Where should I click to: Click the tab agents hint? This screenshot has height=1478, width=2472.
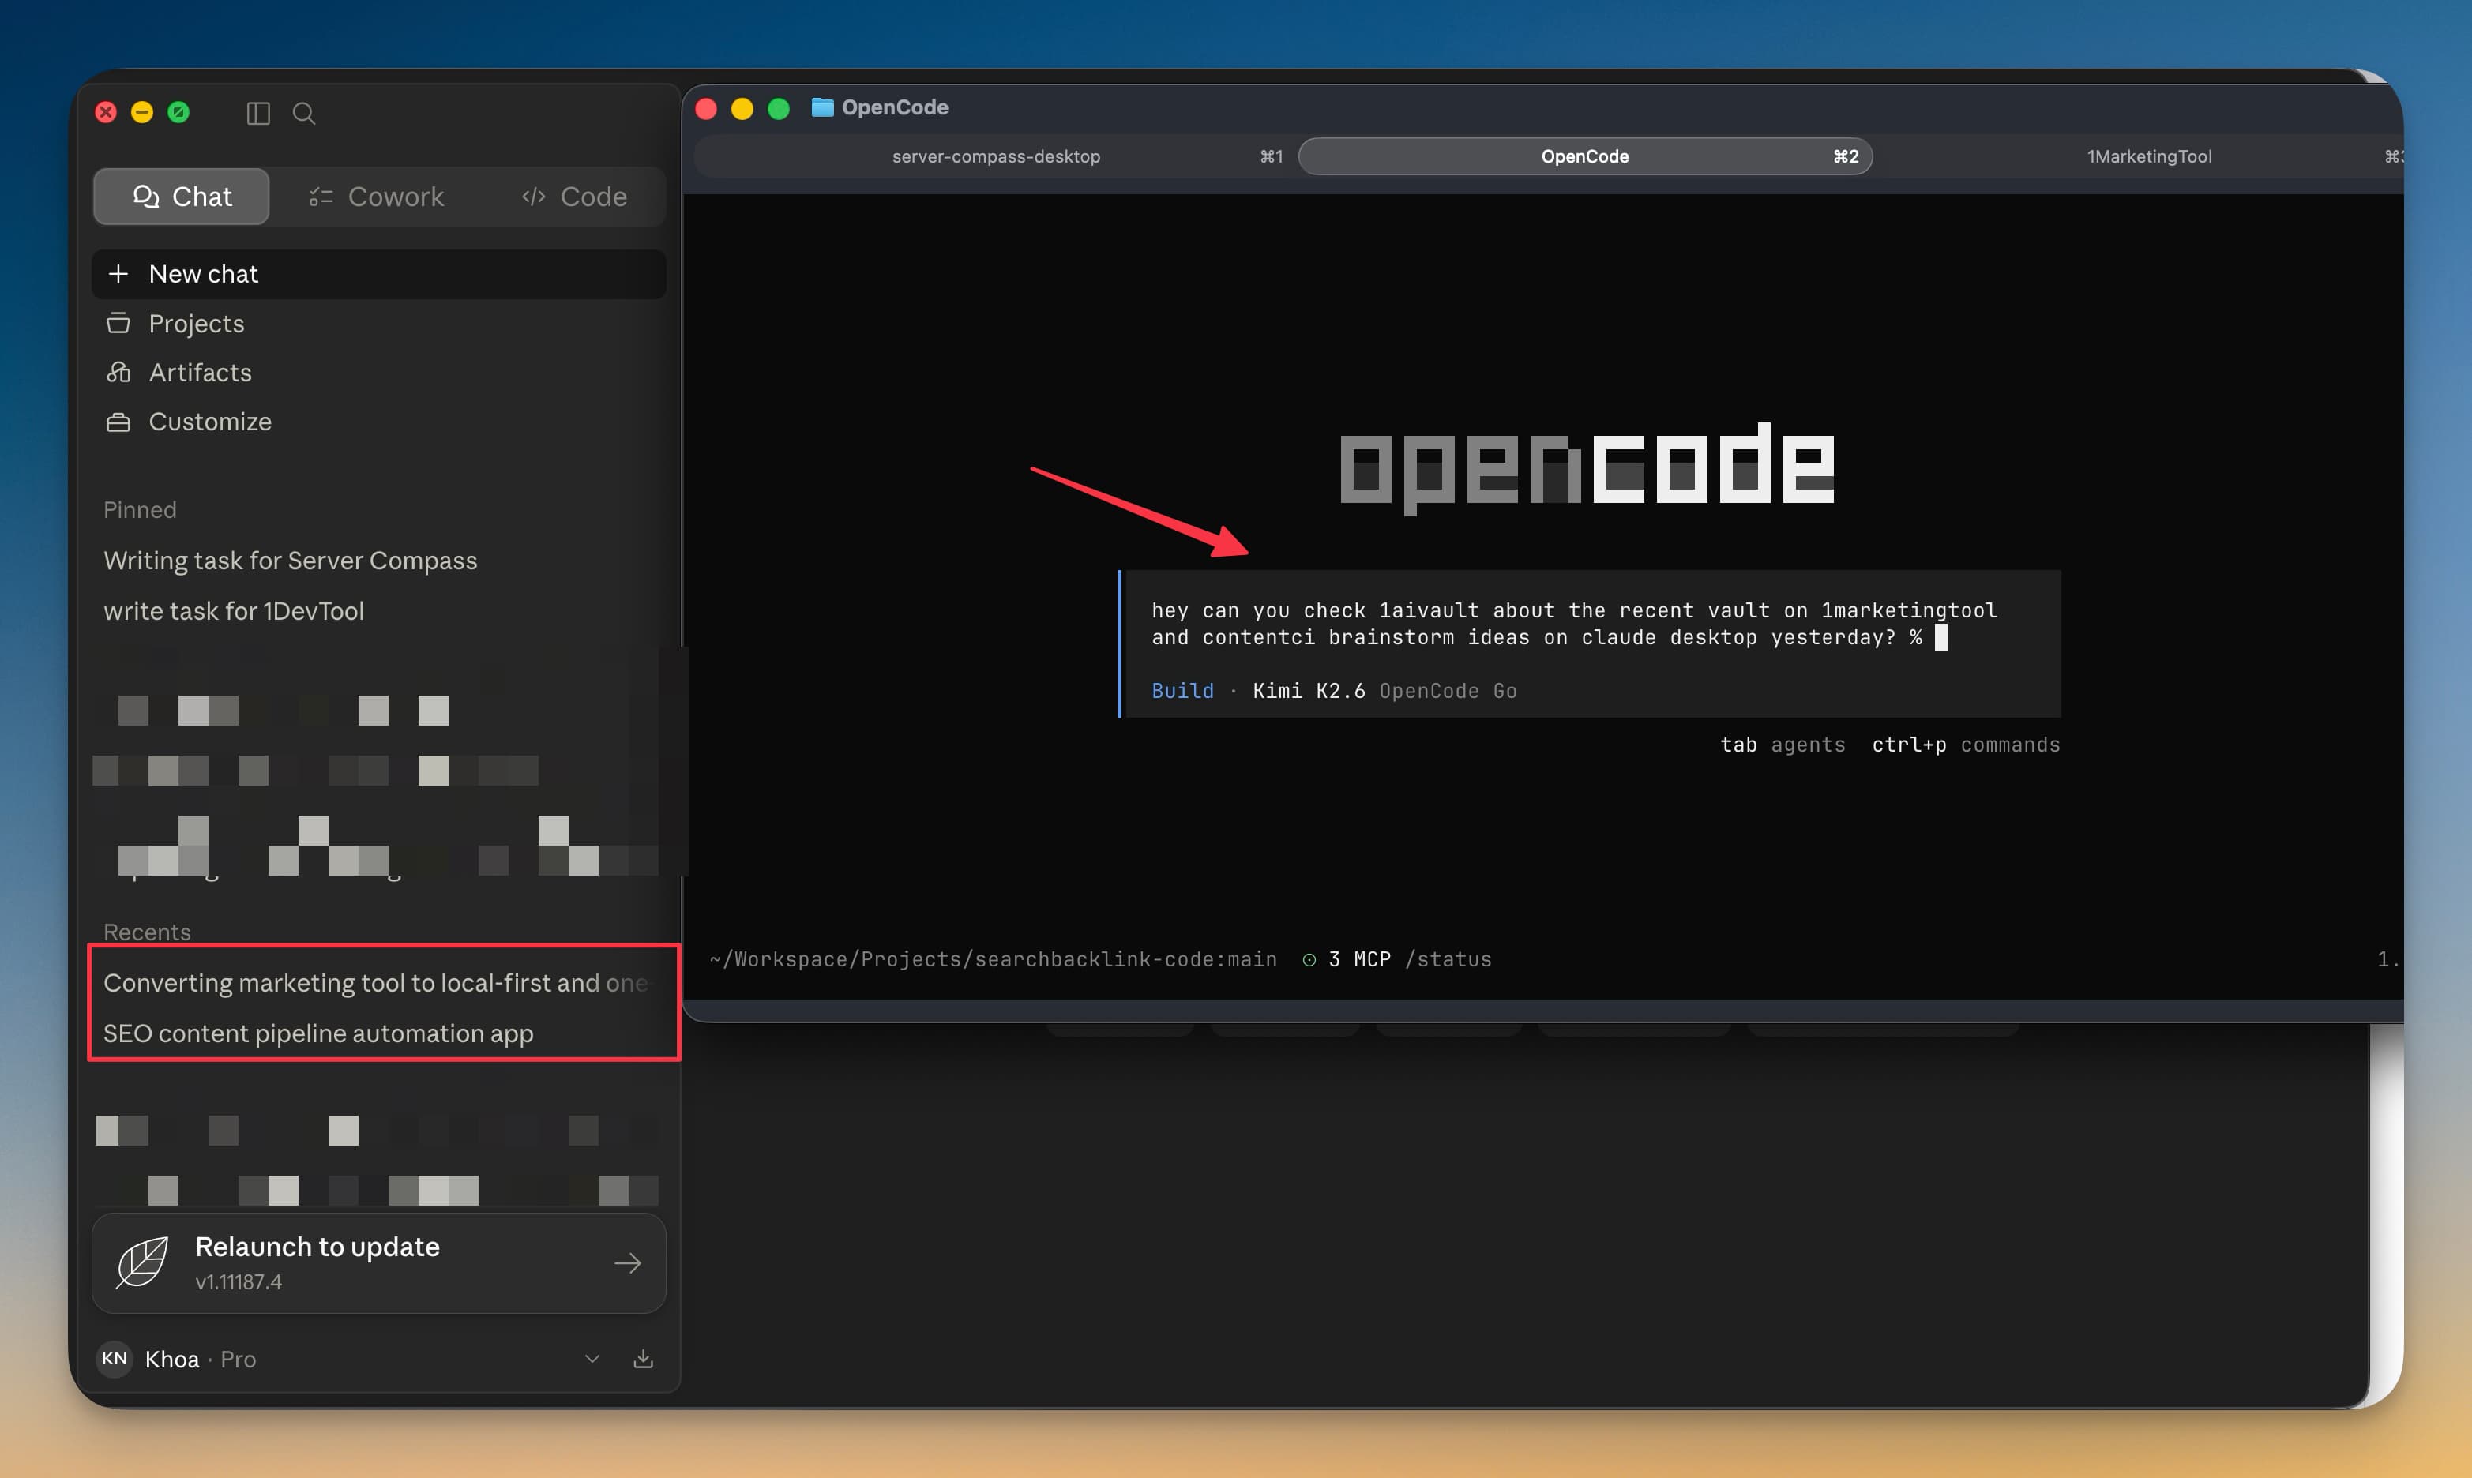[1782, 745]
